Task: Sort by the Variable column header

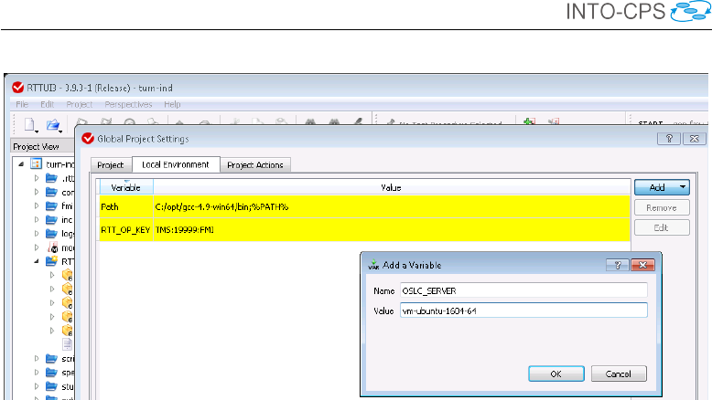Action: (x=125, y=187)
